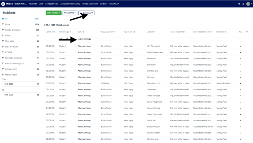Click the Date & Time filter field

[x=51, y=39]
